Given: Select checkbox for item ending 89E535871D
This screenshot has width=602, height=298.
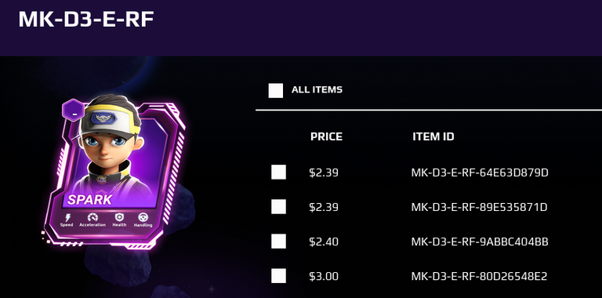Looking at the screenshot, I should click(278, 207).
